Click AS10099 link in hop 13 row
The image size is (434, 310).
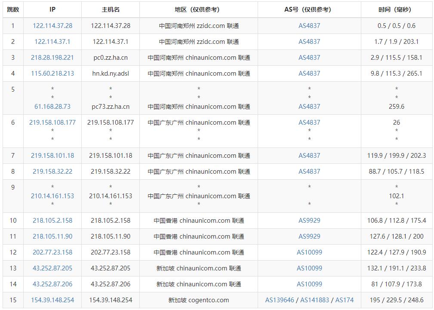(x=309, y=268)
